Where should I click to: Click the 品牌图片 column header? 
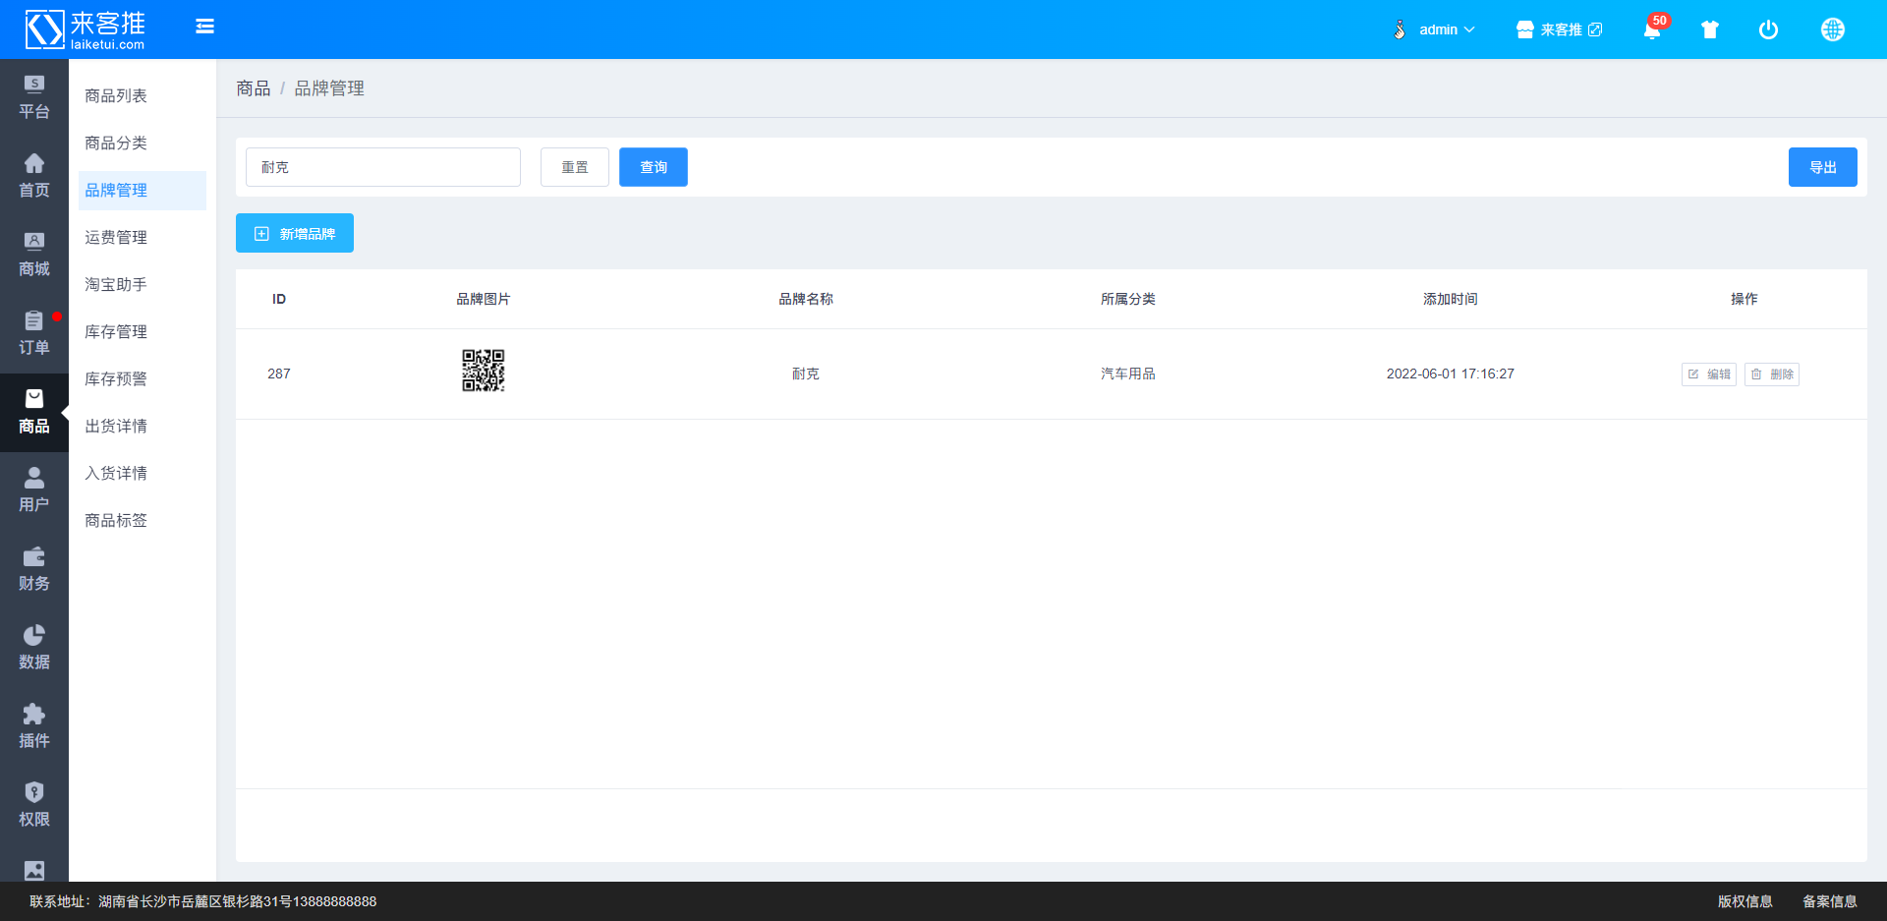point(484,299)
